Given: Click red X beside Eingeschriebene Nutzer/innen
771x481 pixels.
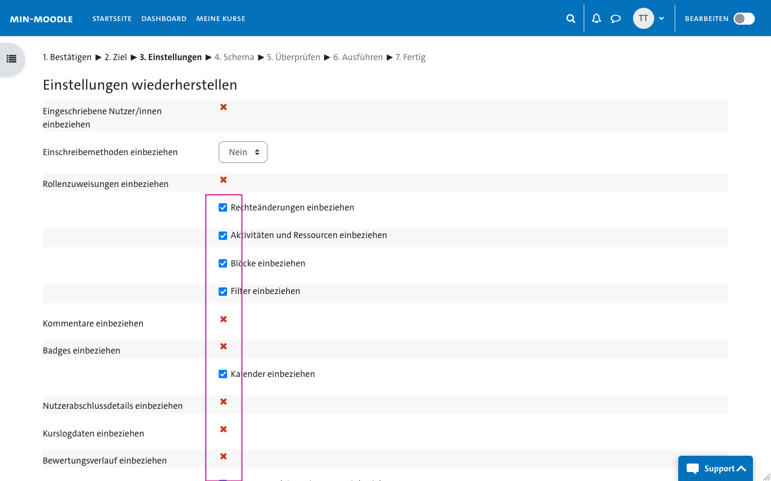Looking at the screenshot, I should (x=223, y=107).
